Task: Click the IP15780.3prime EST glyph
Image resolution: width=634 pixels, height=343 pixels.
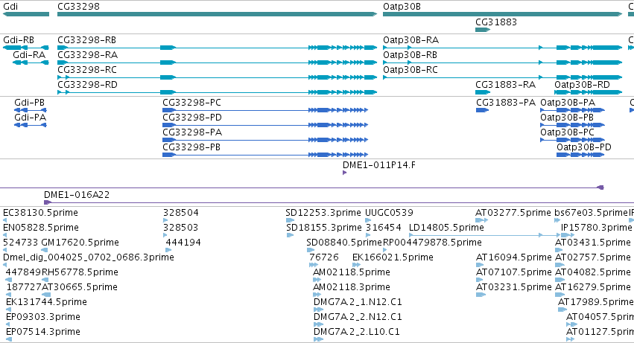Action: coord(568,235)
